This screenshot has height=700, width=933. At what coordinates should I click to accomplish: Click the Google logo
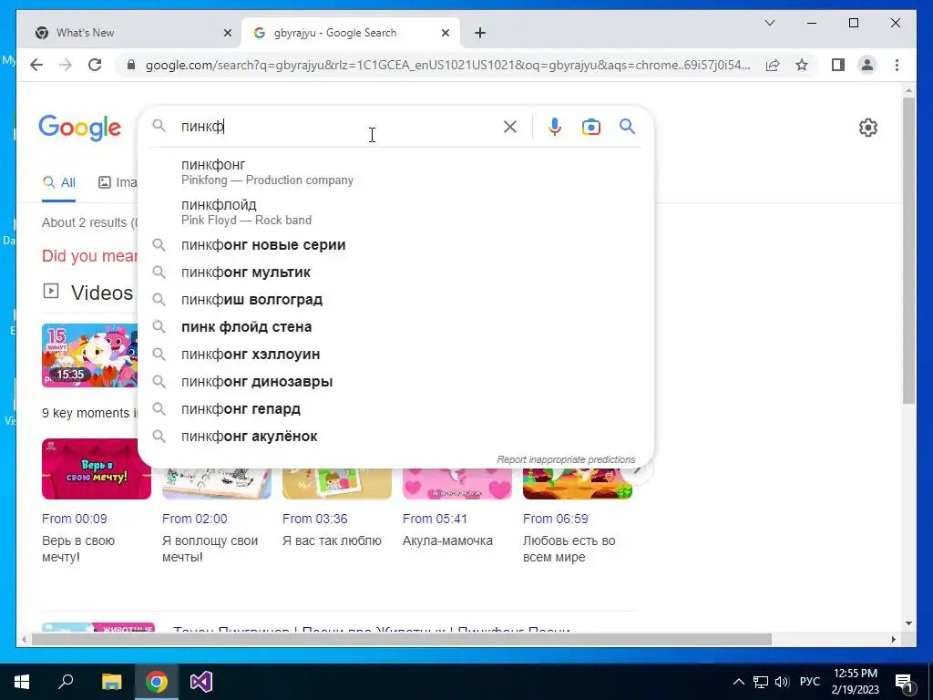coord(80,128)
